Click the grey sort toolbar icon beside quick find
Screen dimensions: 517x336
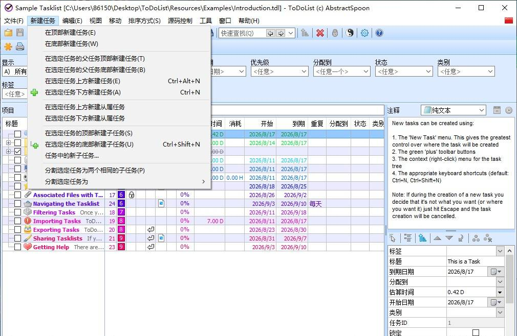tap(305, 33)
